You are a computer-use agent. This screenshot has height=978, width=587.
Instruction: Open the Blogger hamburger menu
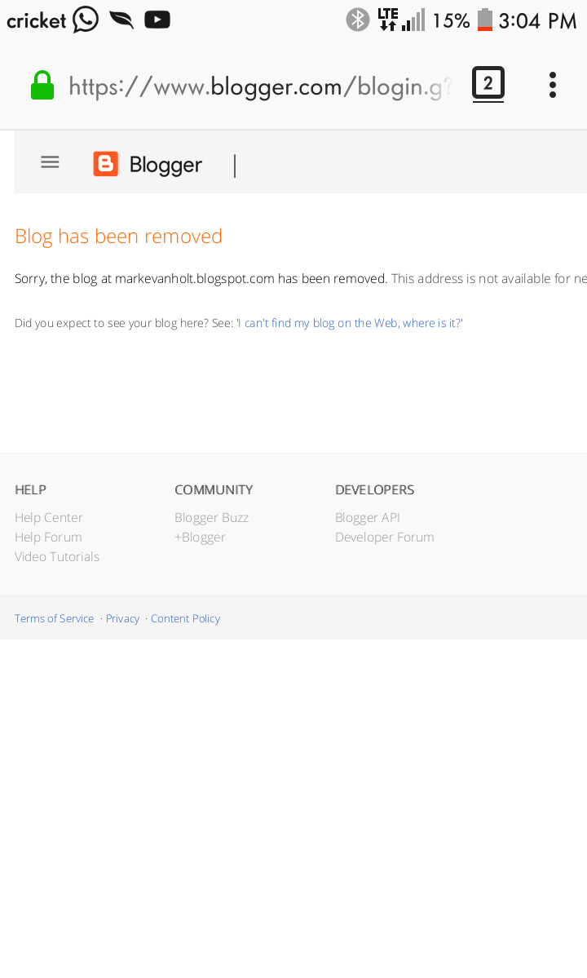pos(50,163)
